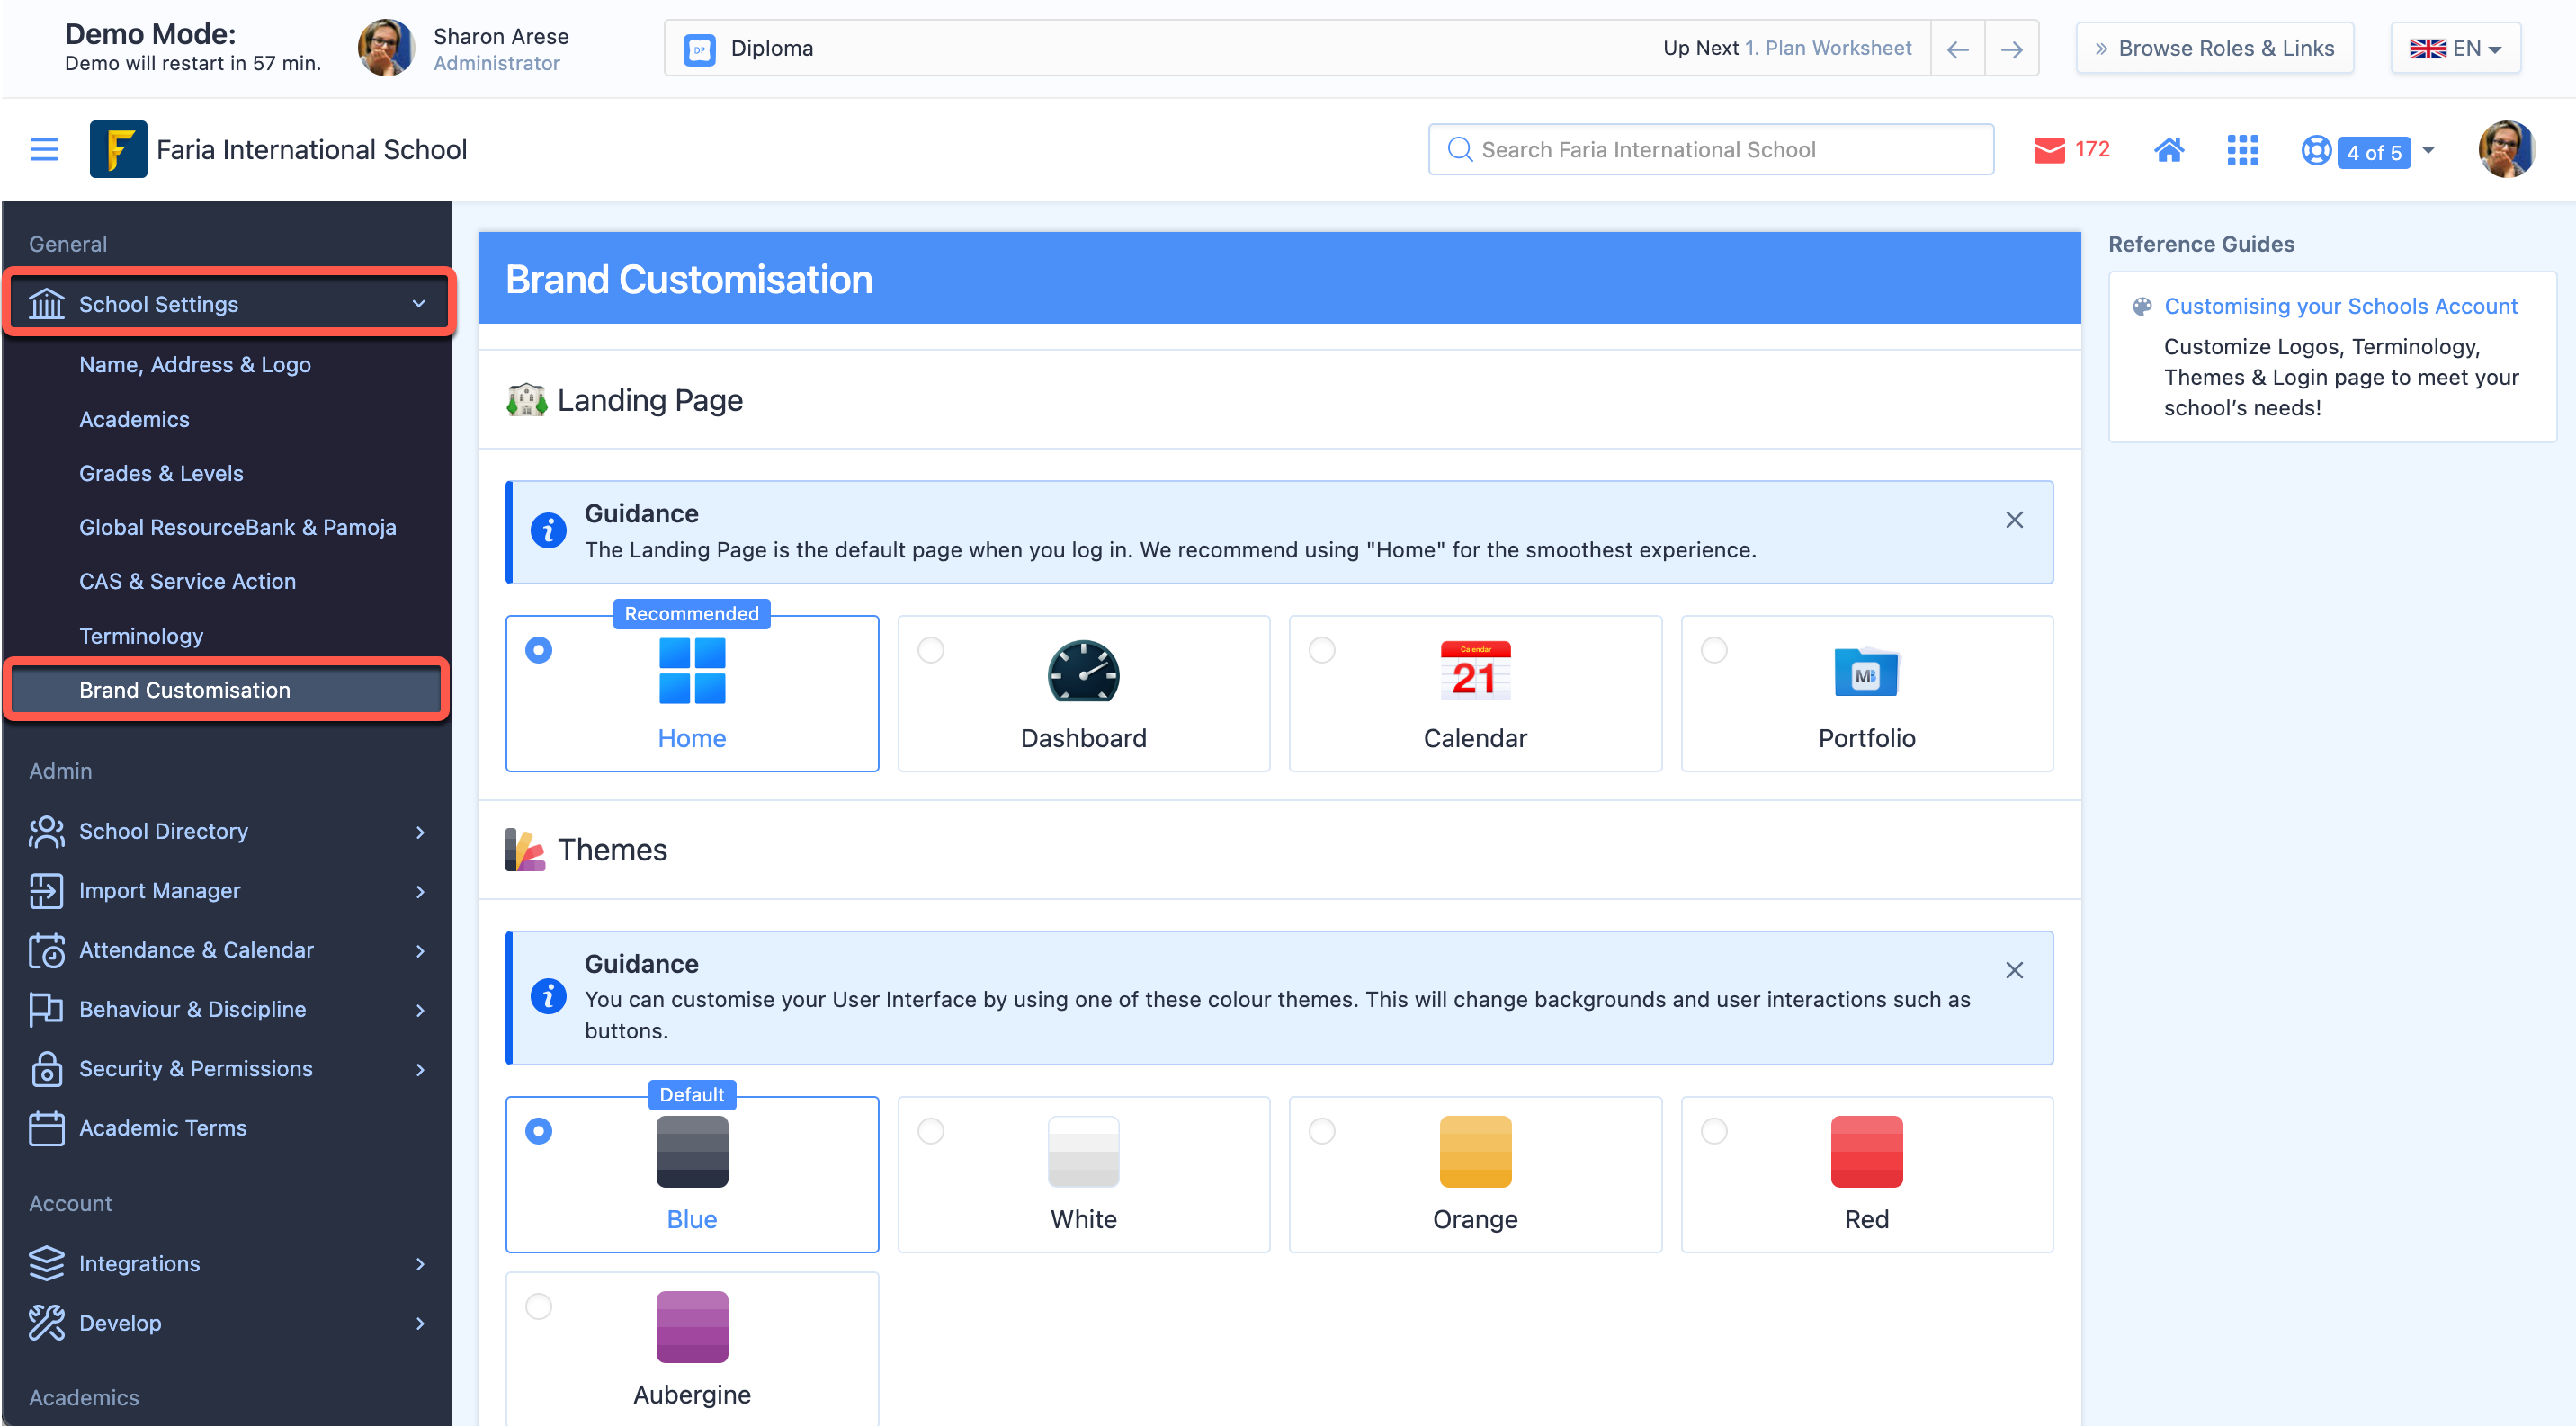2576x1426 pixels.
Task: Go to next step arrow
Action: 2011,49
